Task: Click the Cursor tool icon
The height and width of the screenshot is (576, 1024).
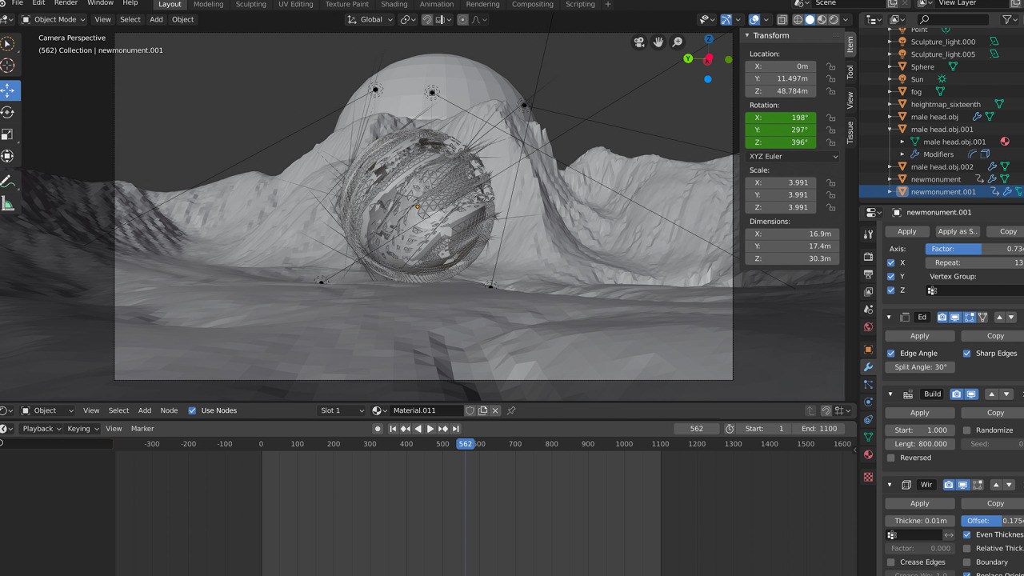Action: point(8,66)
